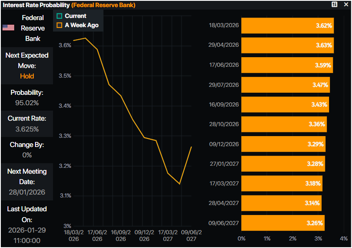Click the Next Meeting Date 28/01/2026 value
Image resolution: width=352 pixels, height=248 pixels.
[x=27, y=192]
